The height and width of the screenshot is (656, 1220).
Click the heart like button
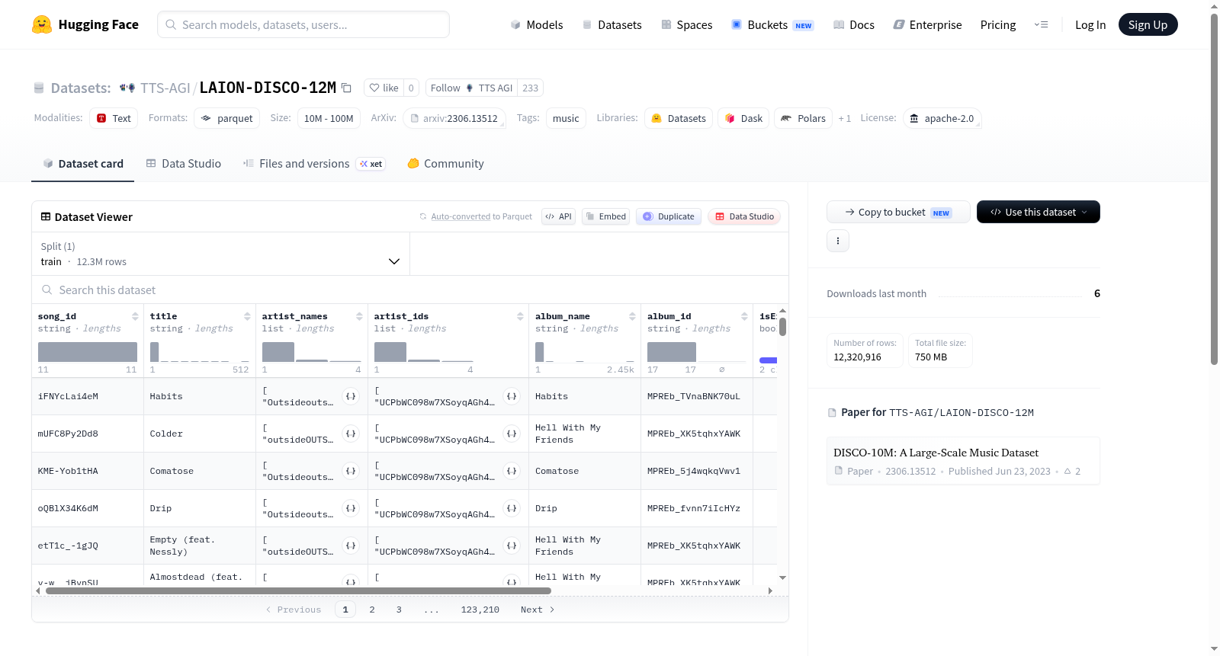pyautogui.click(x=384, y=88)
